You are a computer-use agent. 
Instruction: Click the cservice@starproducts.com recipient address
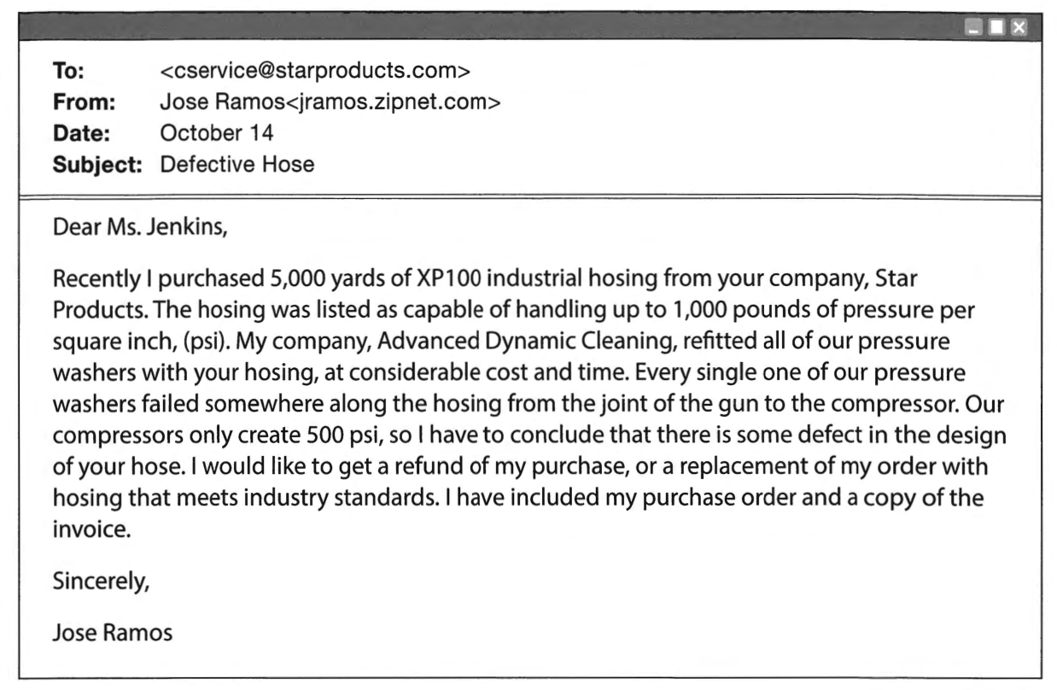(x=316, y=70)
